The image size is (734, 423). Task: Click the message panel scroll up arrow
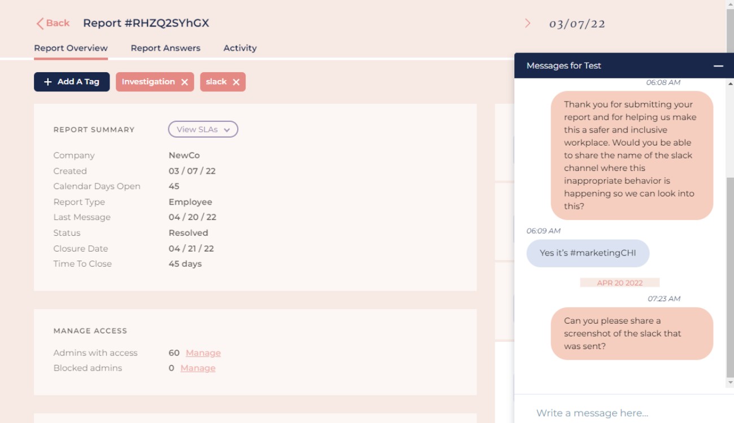(x=729, y=83)
